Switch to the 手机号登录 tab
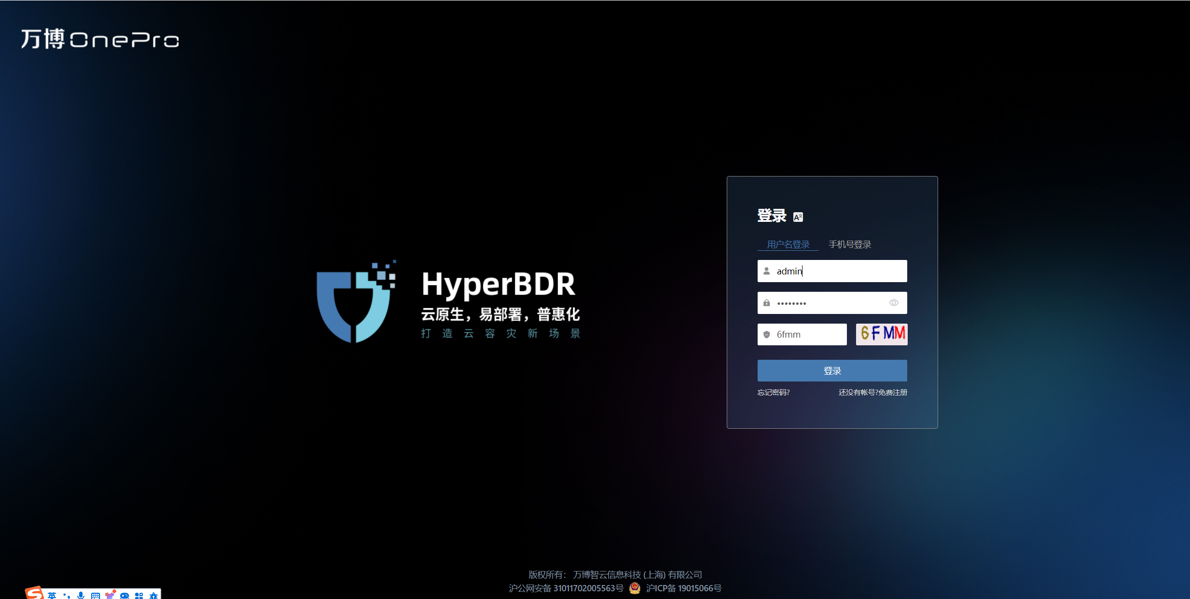This screenshot has width=1190, height=599. point(850,245)
